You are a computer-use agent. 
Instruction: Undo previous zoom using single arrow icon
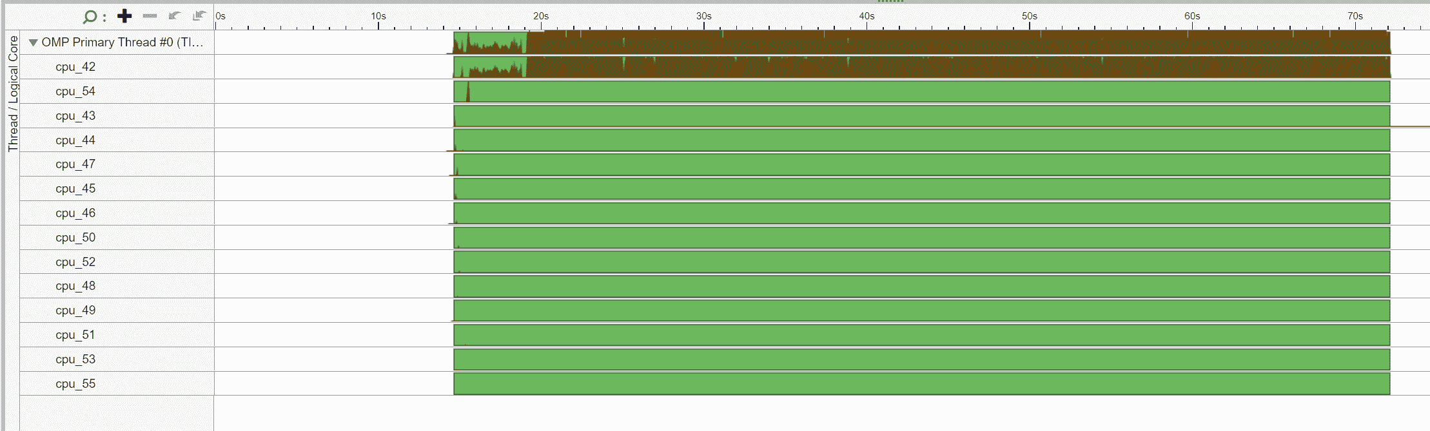coord(174,15)
